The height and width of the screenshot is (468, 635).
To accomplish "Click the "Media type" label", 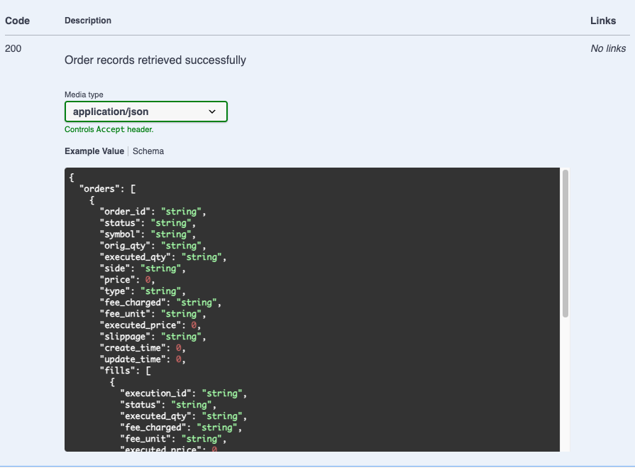I will (84, 94).
